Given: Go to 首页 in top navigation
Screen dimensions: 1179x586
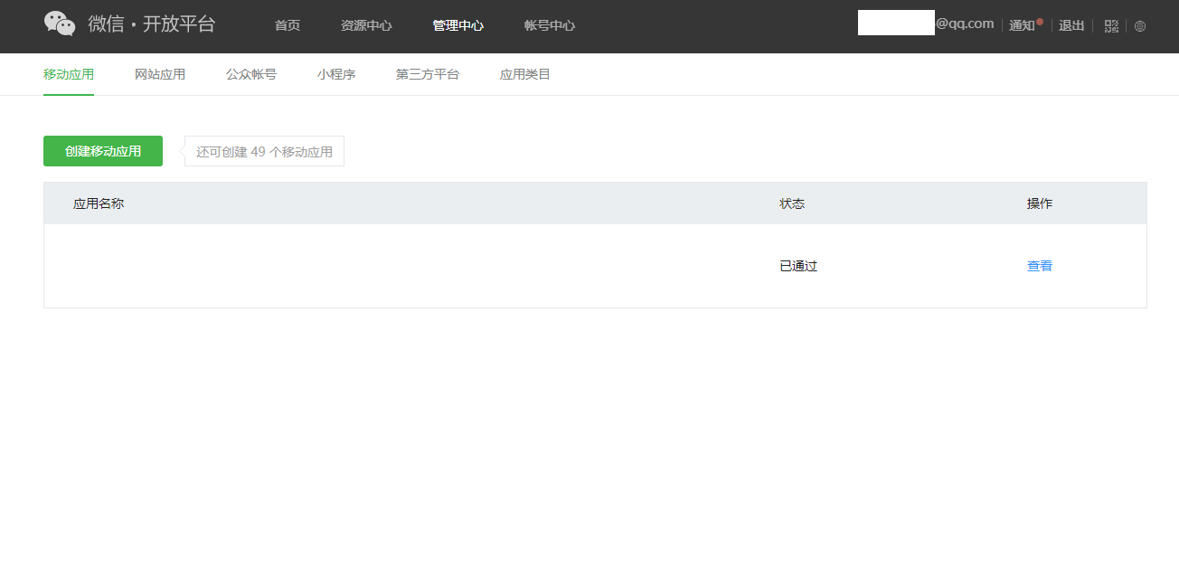Looking at the screenshot, I should (288, 25).
